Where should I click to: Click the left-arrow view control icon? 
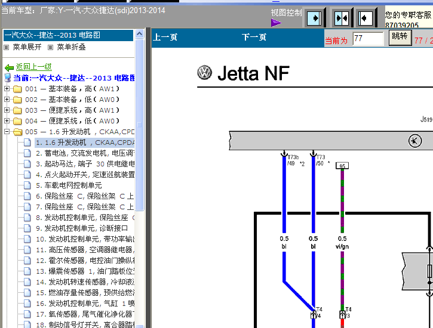coord(366,18)
